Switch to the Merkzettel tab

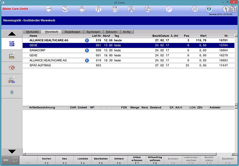click(32, 32)
